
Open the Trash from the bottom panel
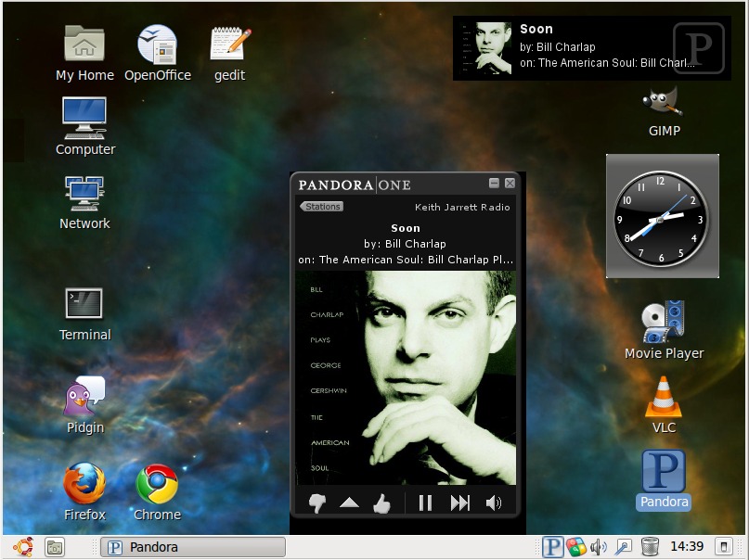coord(650,547)
